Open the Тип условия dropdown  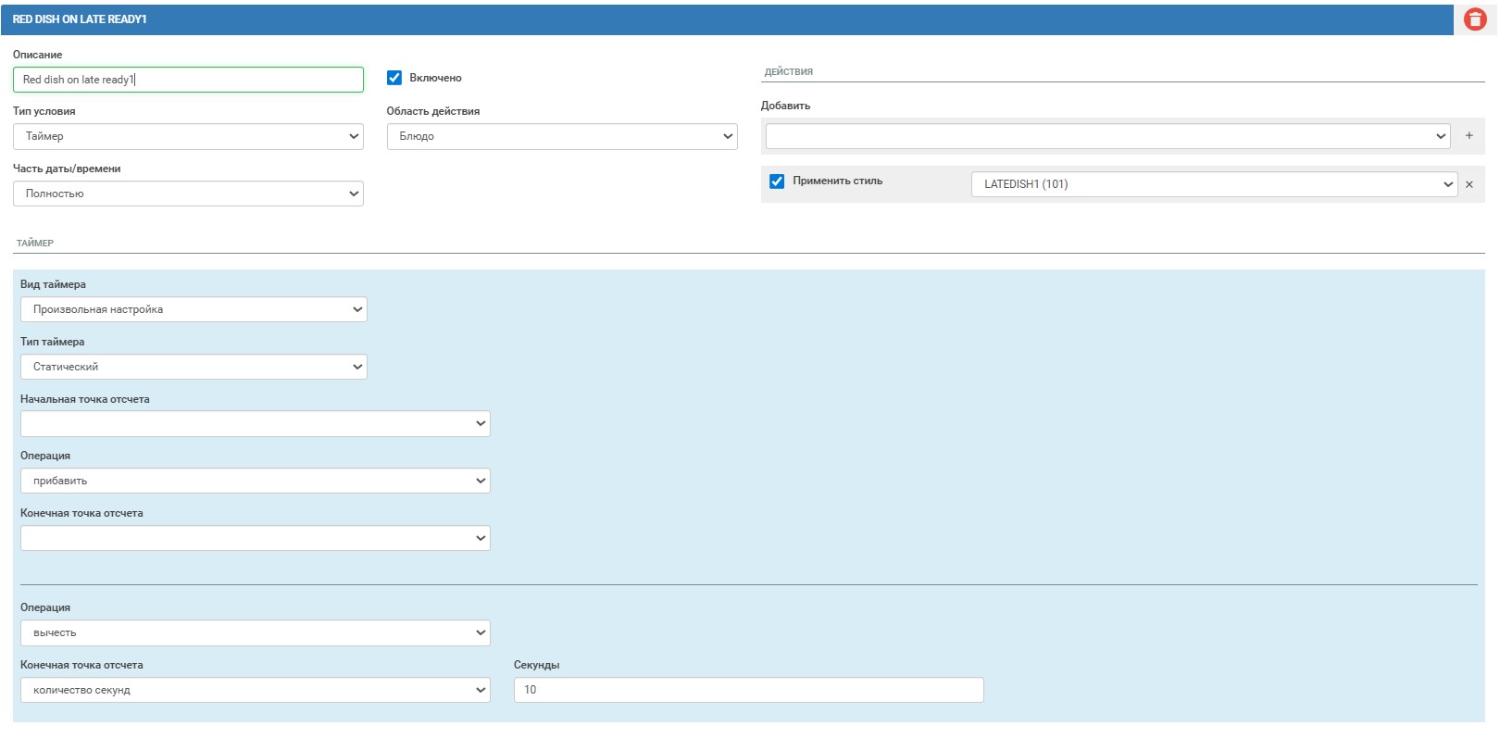pos(188,137)
